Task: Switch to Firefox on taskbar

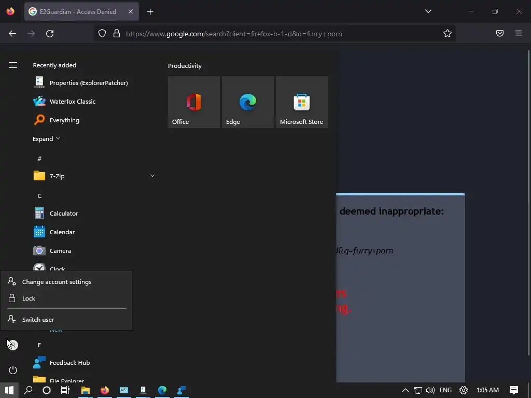Action: click(x=105, y=390)
